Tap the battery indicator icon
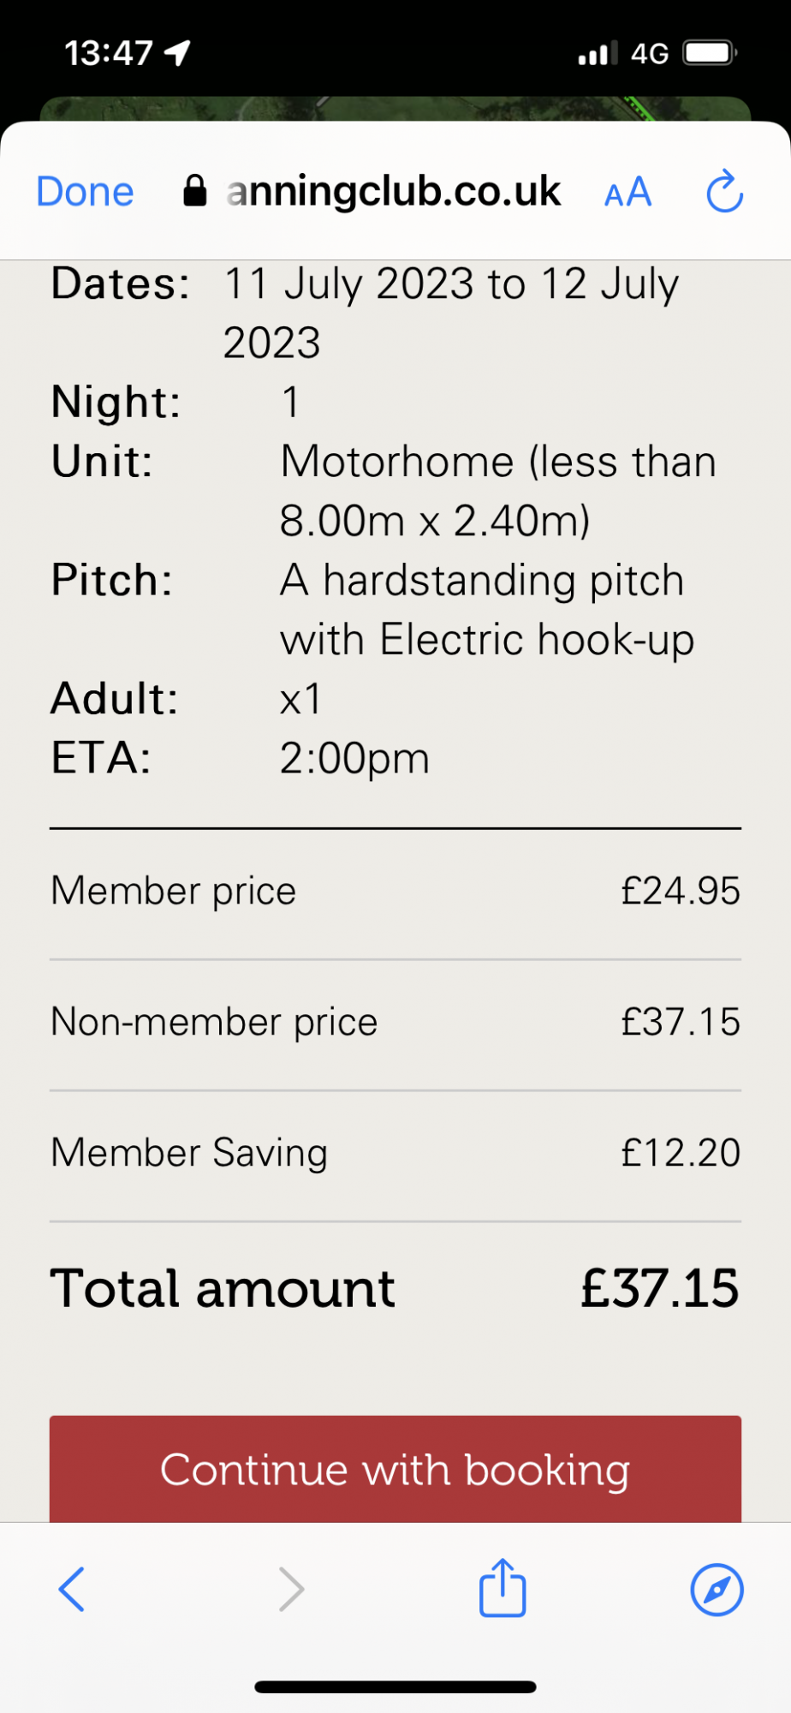Viewport: 791px width, 1713px height. click(710, 53)
